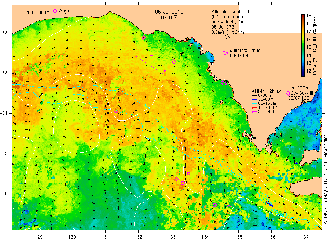Click the 'drifters@12h to' label
This screenshot has width=330, height=242.
245,51
